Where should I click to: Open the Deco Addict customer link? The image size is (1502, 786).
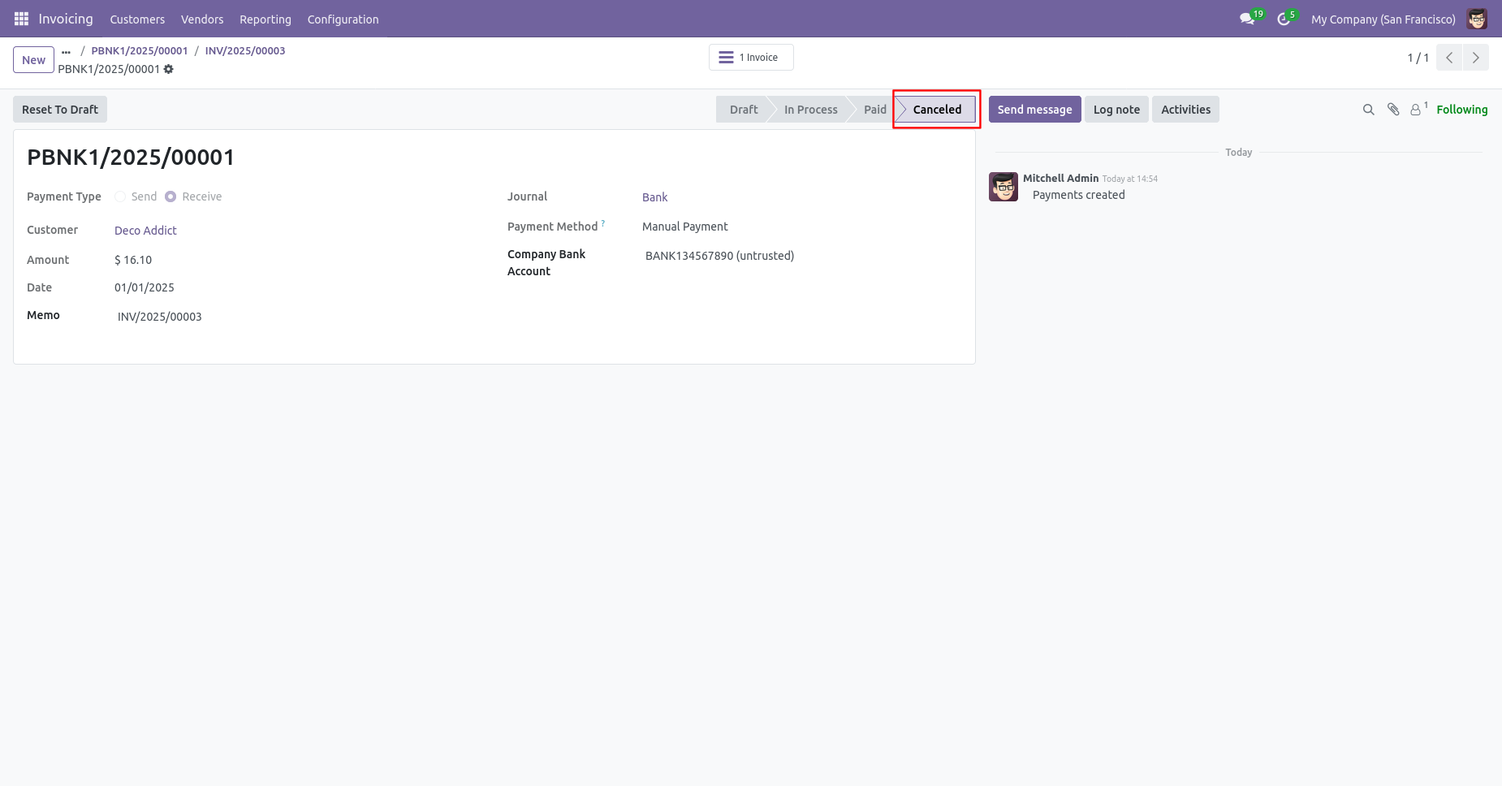point(145,231)
